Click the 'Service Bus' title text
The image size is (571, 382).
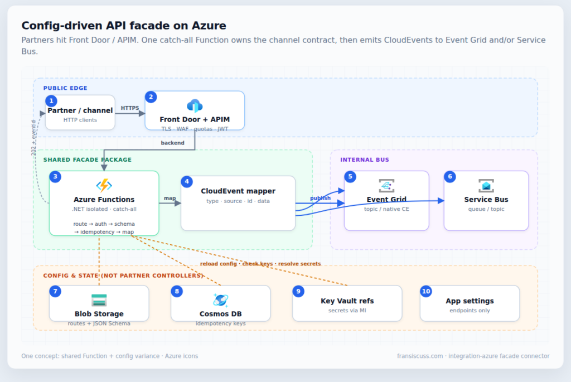(486, 200)
